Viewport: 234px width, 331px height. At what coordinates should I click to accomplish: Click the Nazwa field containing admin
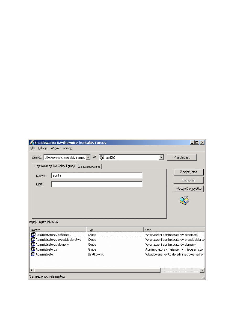pyautogui.click(x=96, y=176)
